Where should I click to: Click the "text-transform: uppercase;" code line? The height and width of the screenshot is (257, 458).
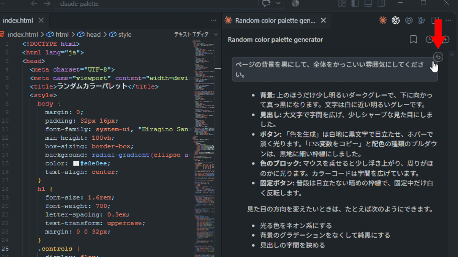(x=95, y=223)
